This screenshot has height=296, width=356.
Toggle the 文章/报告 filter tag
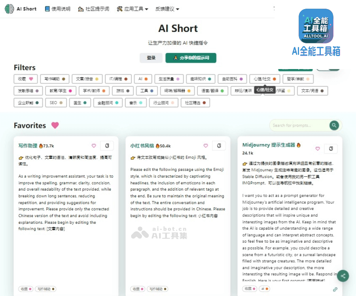point(87,79)
